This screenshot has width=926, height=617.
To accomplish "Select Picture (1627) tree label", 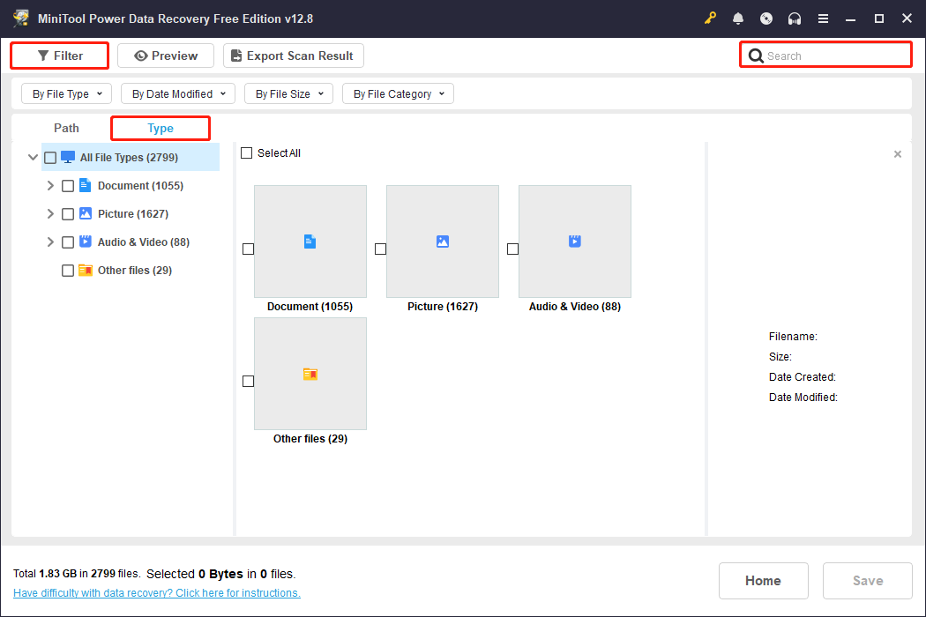I will (133, 213).
